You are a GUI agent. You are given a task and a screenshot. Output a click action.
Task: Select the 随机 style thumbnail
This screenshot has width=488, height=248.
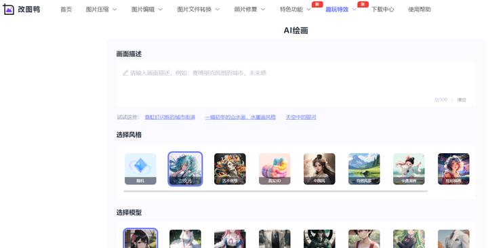(x=140, y=169)
